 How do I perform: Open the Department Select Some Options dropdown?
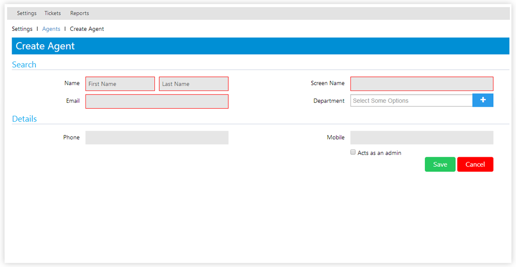pyautogui.click(x=411, y=101)
